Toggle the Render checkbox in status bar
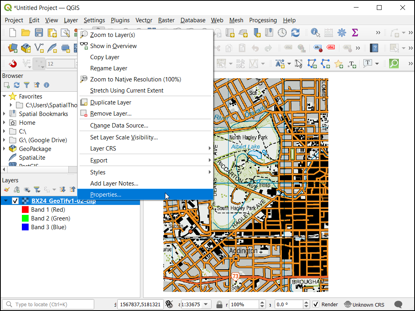Image resolution: width=415 pixels, height=311 pixels. point(316,305)
